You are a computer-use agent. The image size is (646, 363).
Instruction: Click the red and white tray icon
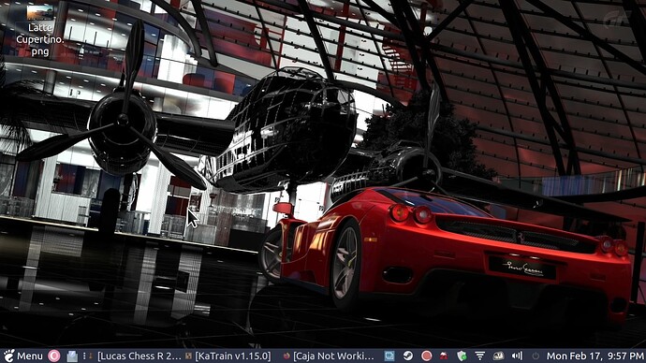pyautogui.click(x=444, y=356)
